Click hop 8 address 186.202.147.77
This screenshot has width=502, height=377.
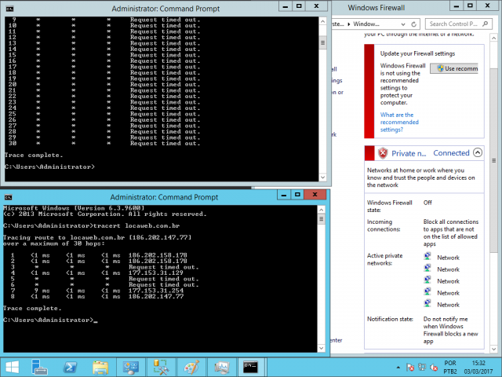click(156, 296)
